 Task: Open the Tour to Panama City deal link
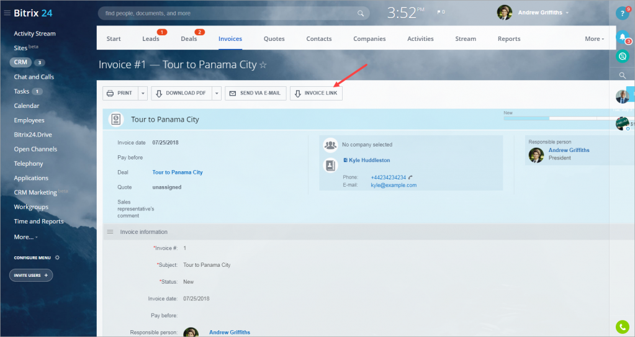(x=178, y=172)
